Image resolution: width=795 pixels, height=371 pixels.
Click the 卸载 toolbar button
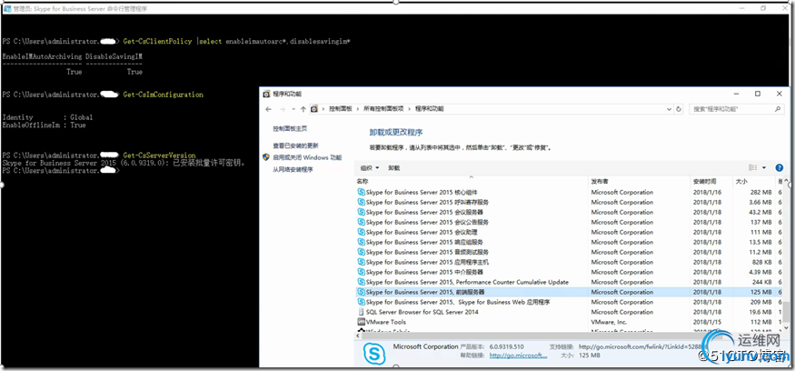(x=394, y=168)
